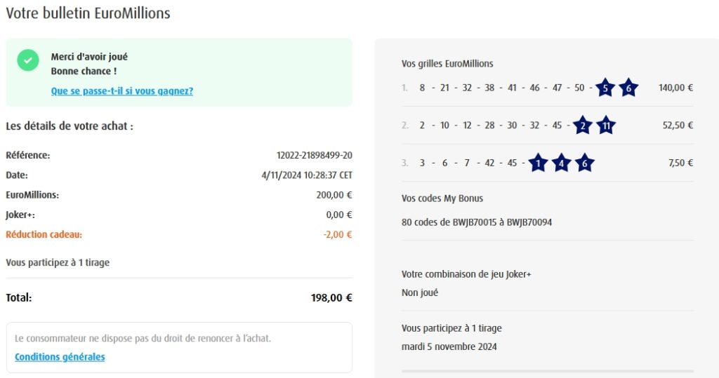Click the horizontal bar at panel bottom
Image resolution: width=719 pixels, height=378 pixels.
coord(547,371)
